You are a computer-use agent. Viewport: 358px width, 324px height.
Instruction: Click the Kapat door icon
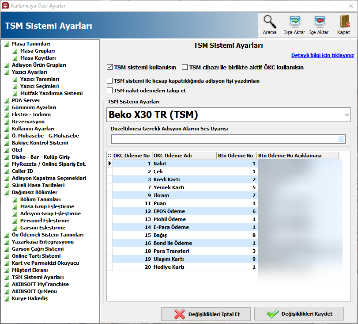(343, 22)
